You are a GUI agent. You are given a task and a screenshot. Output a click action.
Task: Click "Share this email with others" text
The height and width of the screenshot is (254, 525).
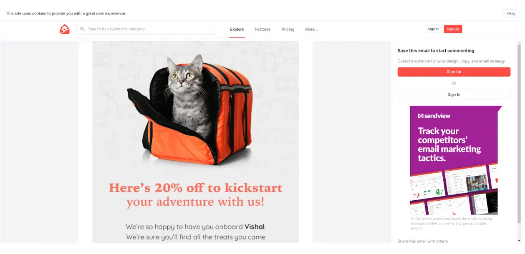(x=423, y=241)
